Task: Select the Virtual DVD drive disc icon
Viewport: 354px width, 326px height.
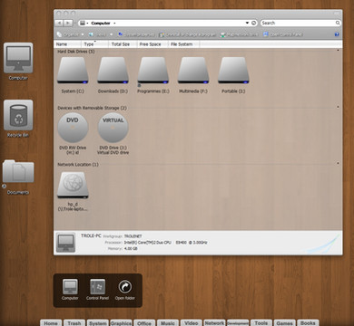Action: 113,128
